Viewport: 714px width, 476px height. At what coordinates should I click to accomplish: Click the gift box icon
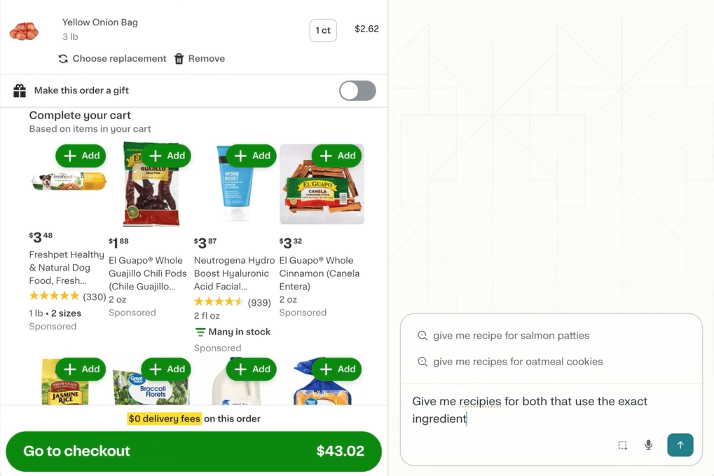point(20,90)
